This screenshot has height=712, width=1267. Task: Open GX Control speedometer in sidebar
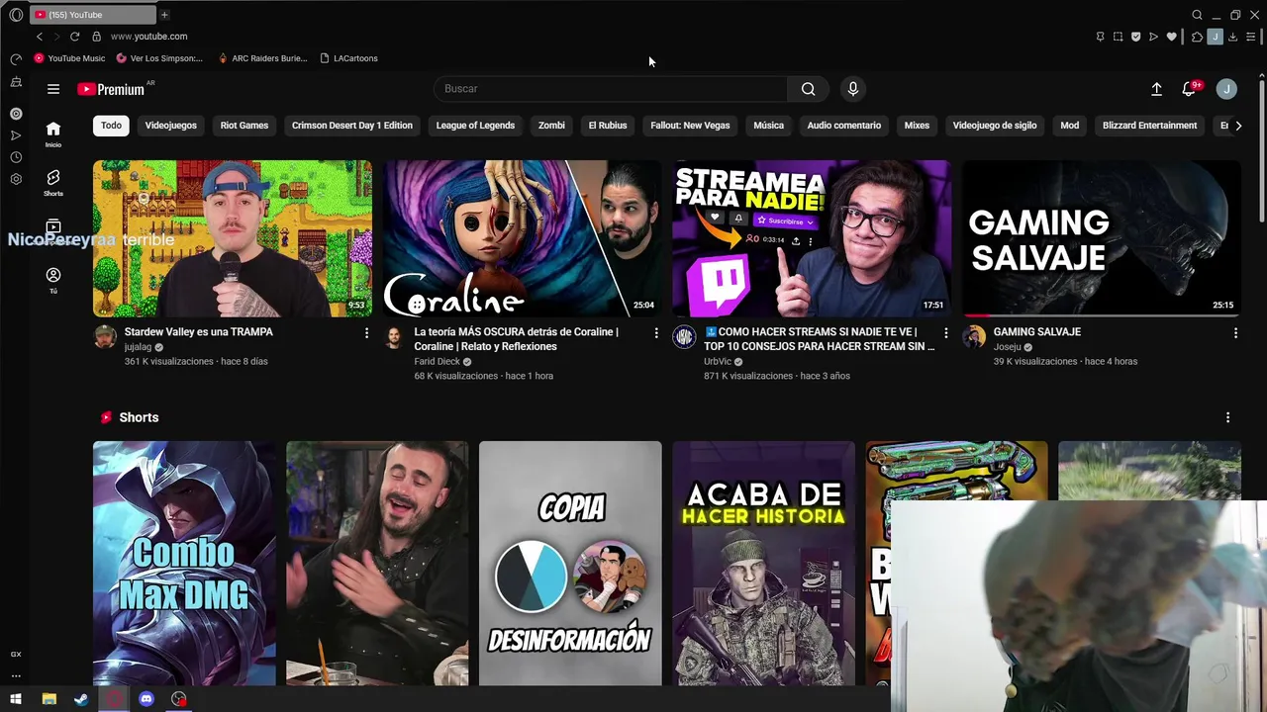(x=16, y=58)
